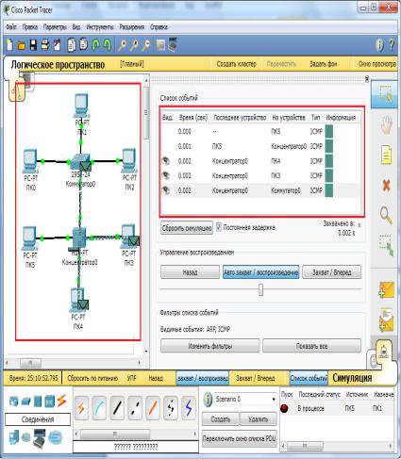401x459 pixels.
Task: Click the Сбросить симуляцию button
Action: tap(187, 228)
